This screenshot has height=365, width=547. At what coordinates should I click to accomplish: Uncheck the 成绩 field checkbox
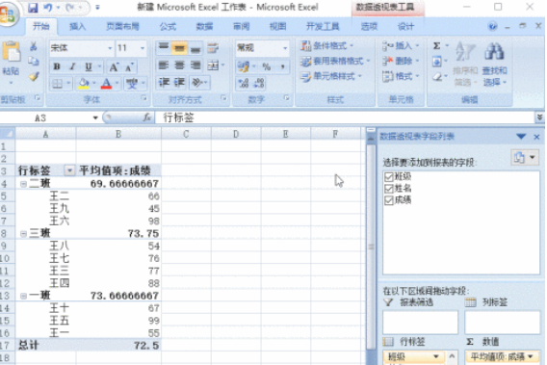(x=388, y=200)
